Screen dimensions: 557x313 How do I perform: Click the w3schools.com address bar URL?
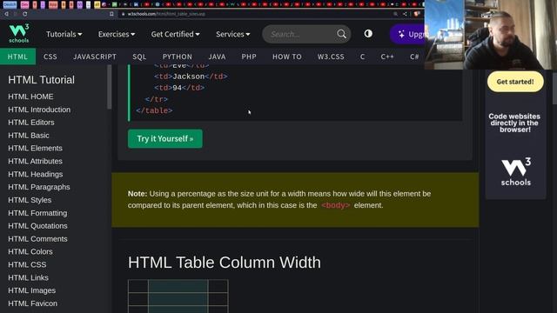(x=166, y=14)
